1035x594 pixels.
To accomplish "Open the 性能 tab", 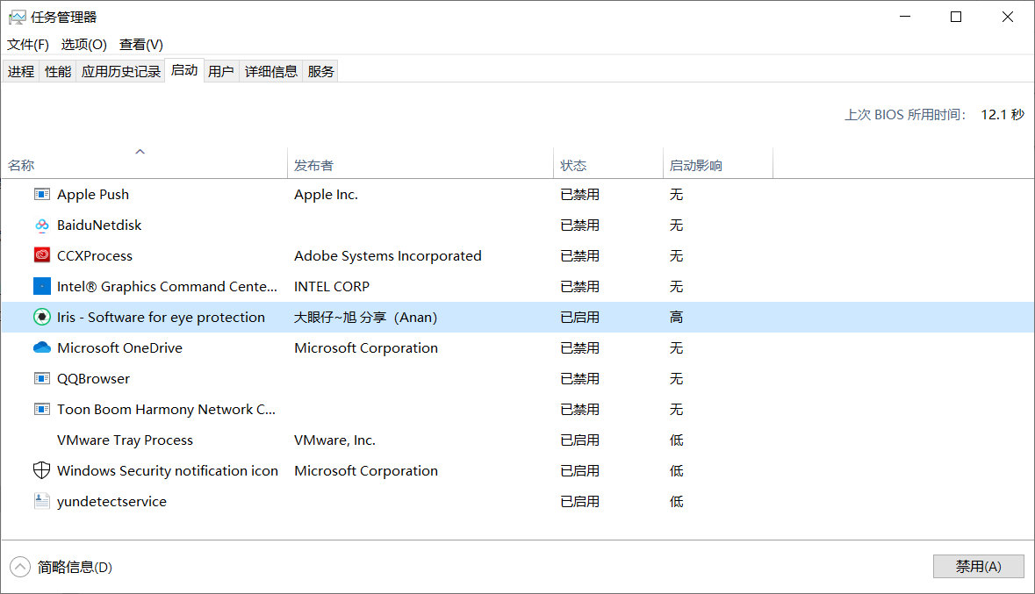I will pyautogui.click(x=58, y=72).
